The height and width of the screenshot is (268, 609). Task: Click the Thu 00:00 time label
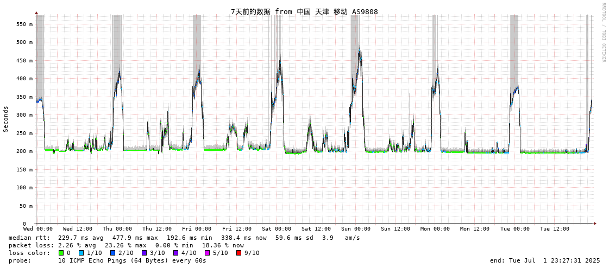tap(117, 229)
